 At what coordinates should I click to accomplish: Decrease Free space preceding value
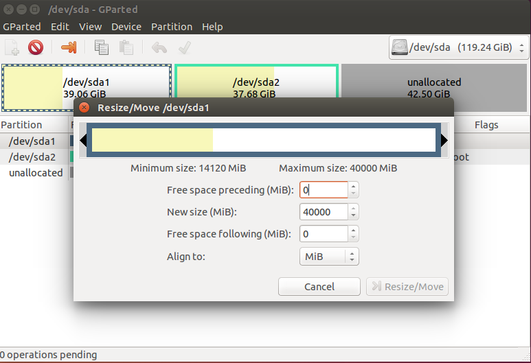pos(353,194)
